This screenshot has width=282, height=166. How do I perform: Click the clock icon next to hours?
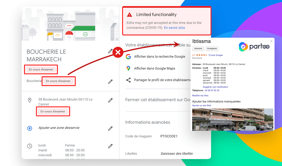[x=30, y=146]
